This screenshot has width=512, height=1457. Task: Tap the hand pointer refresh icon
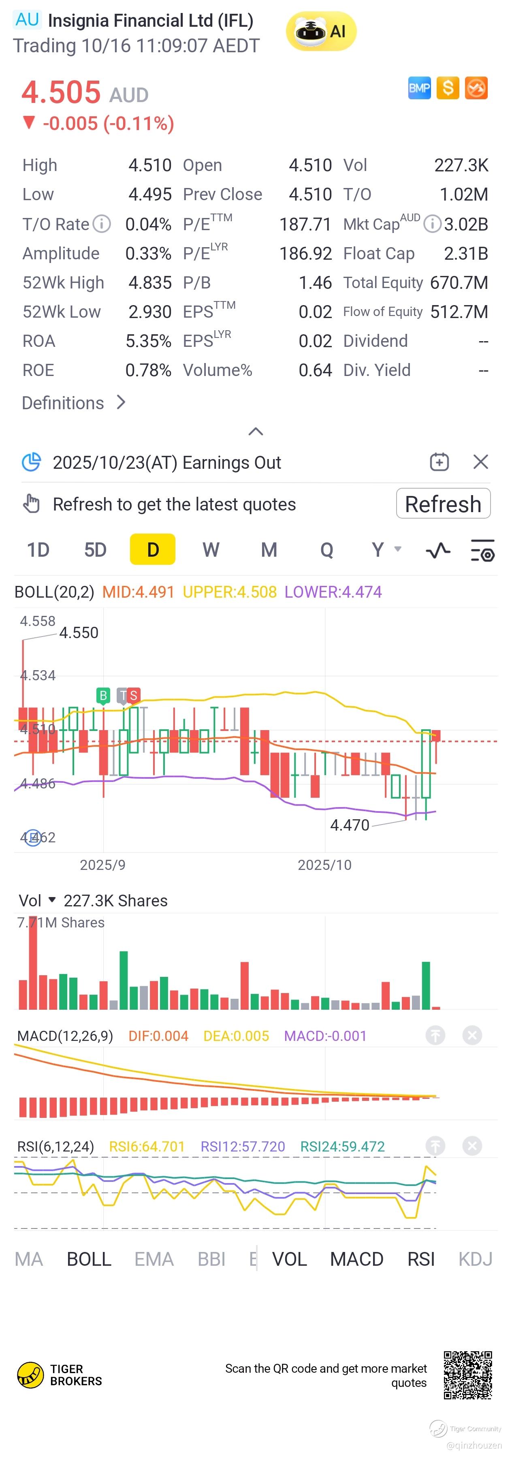(31, 503)
